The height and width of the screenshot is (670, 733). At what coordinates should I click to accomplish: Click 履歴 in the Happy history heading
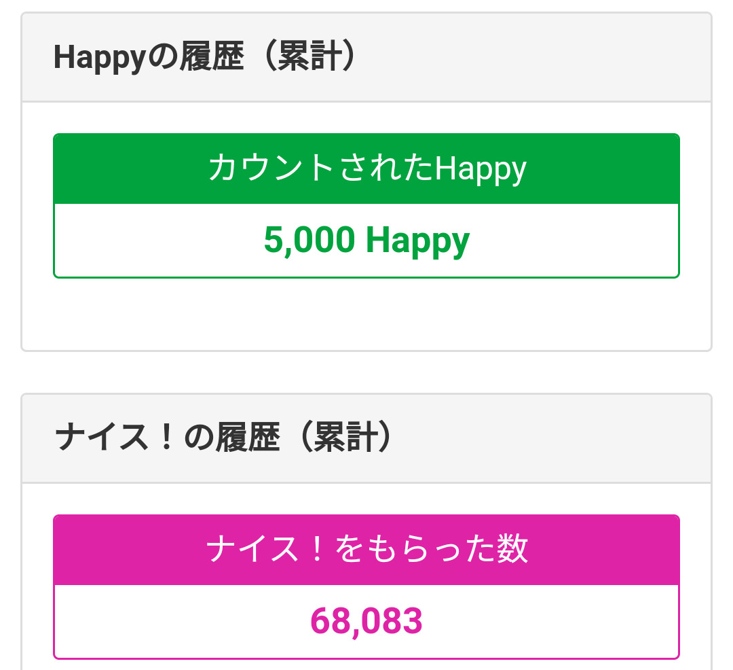[211, 58]
